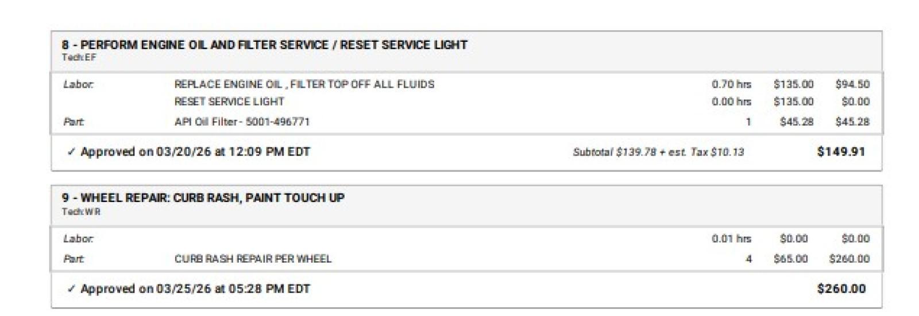This screenshot has width=919, height=316.
Task: Click the Approved on 03/25/26 text
Action: coord(195,289)
